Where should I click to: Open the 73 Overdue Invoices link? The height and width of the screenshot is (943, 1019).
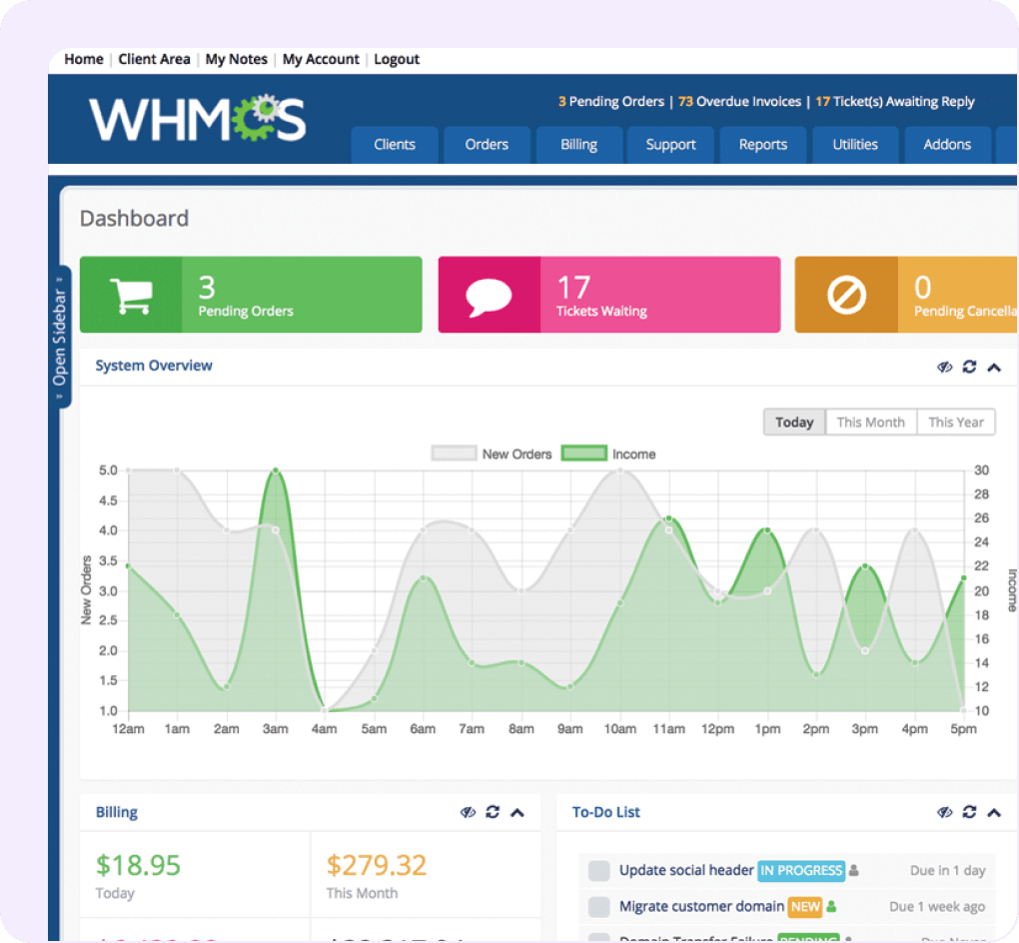pyautogui.click(x=743, y=101)
